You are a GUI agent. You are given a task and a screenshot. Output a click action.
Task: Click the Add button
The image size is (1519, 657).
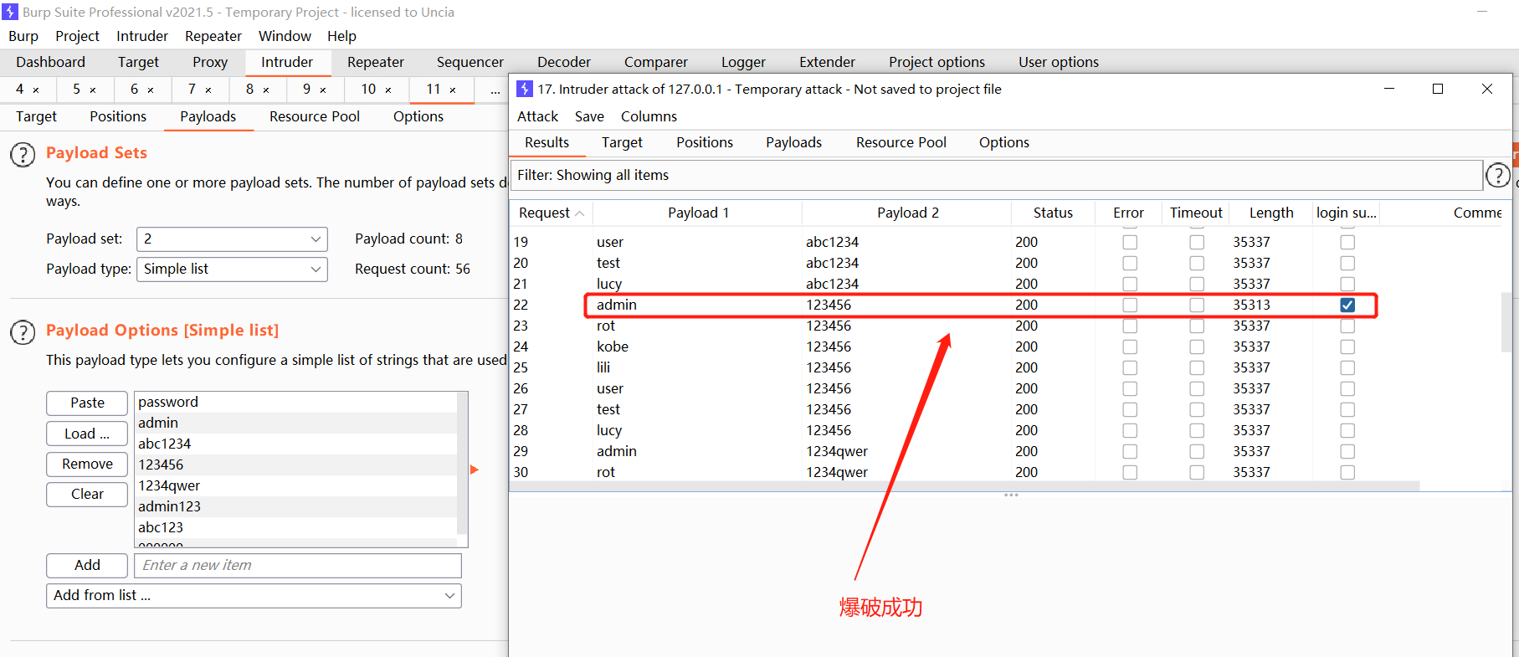[87, 566]
